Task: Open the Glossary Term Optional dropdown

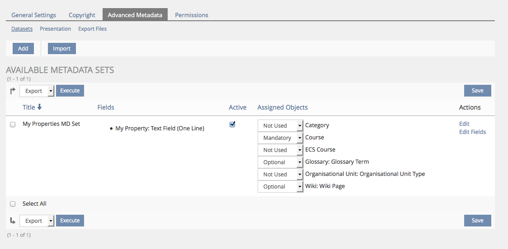Action: click(280, 162)
